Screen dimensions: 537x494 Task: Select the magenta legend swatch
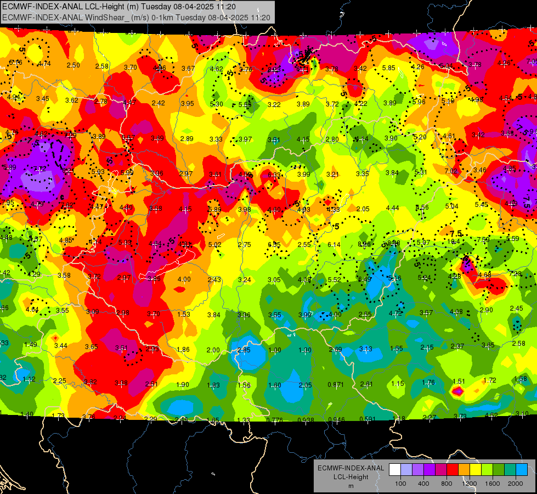pos(441,469)
